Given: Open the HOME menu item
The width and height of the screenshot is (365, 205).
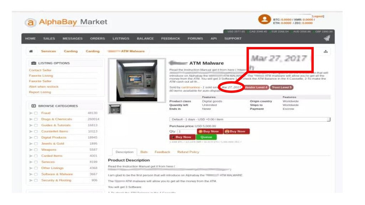Looking at the screenshot, I should [30, 38].
